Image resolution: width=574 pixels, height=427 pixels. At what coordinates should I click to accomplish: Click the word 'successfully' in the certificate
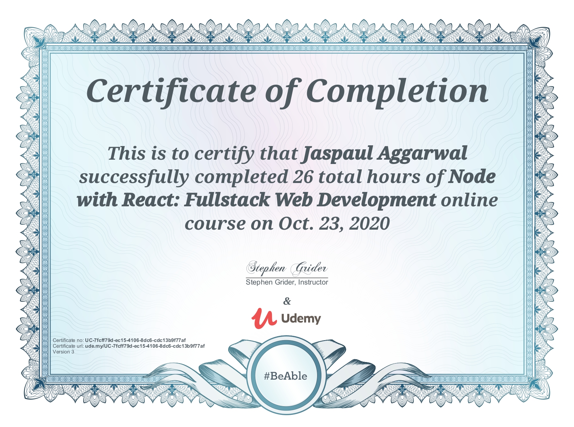(x=134, y=177)
